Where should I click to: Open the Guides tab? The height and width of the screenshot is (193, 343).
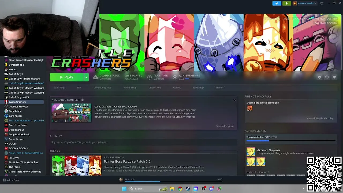(x=177, y=88)
